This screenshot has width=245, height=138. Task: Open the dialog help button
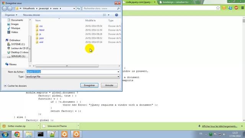point(116,15)
